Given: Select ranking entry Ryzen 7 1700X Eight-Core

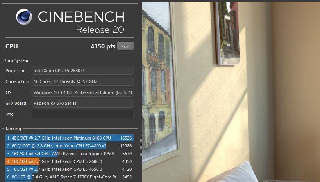Looking at the screenshot, I should click(x=70, y=177).
